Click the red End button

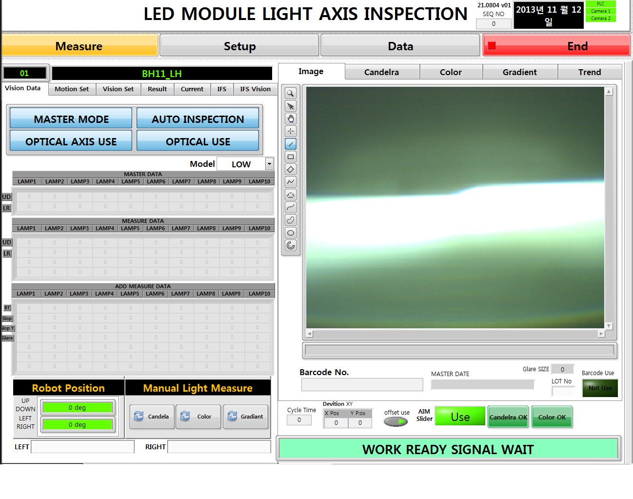point(556,46)
